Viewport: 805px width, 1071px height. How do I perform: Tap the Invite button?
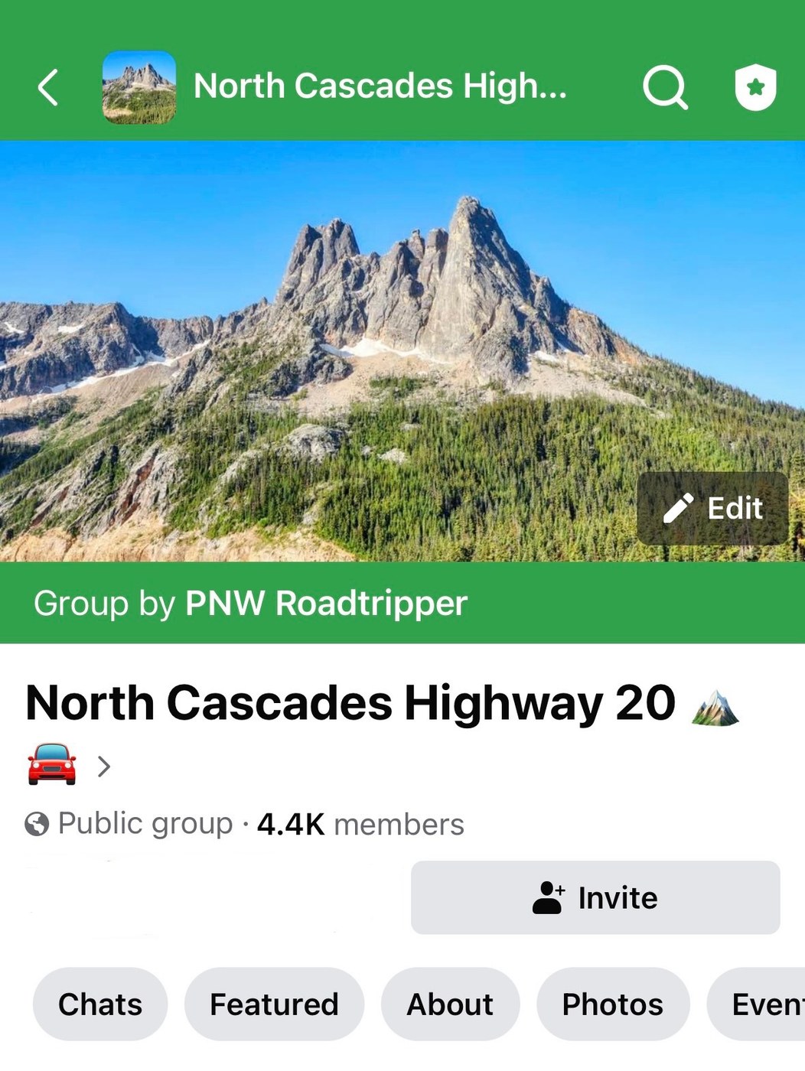pyautogui.click(x=595, y=898)
